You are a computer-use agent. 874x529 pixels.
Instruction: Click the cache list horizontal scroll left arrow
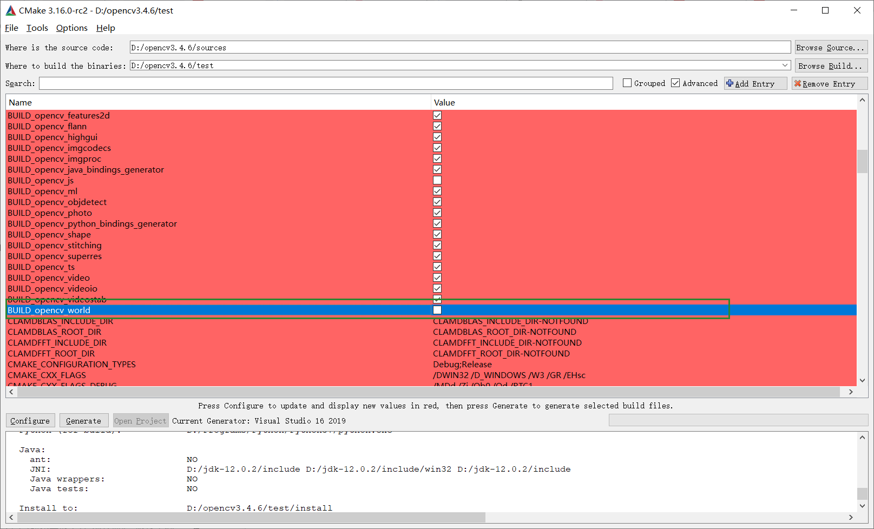tap(11, 392)
